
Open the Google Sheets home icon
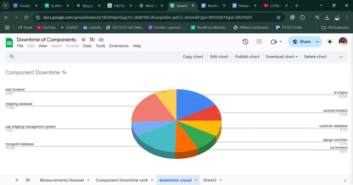pos(9,42)
